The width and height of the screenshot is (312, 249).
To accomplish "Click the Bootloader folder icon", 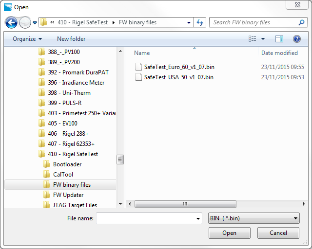I will coord(47,164).
